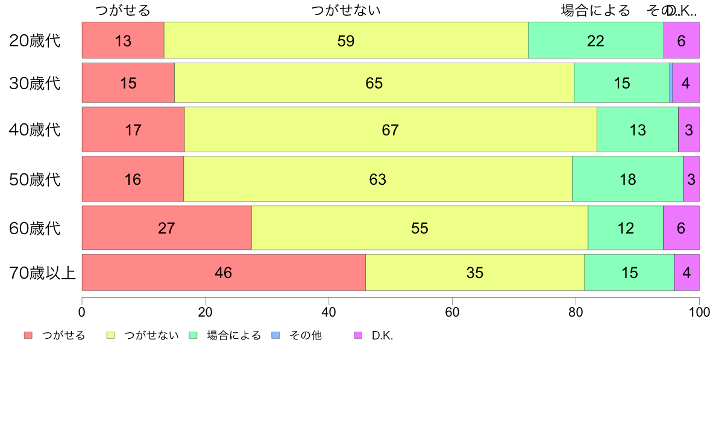Click the yellow つがせない legend swatch
The width and height of the screenshot is (716, 443).
click(x=110, y=335)
